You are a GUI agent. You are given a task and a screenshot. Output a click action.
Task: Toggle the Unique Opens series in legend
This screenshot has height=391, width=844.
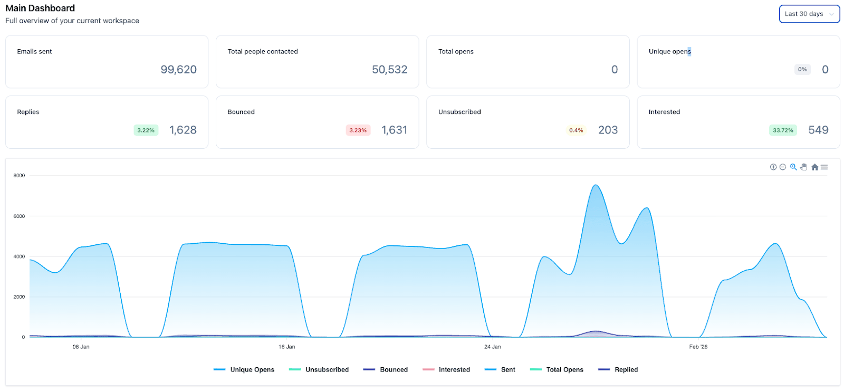[244, 370]
